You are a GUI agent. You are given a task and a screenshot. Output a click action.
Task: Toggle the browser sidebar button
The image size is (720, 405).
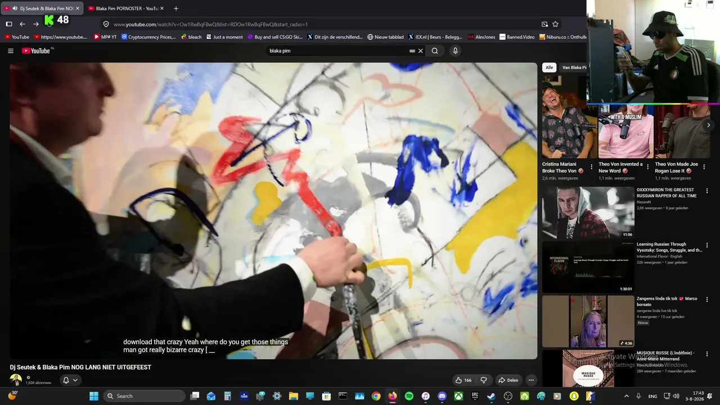coord(9,24)
